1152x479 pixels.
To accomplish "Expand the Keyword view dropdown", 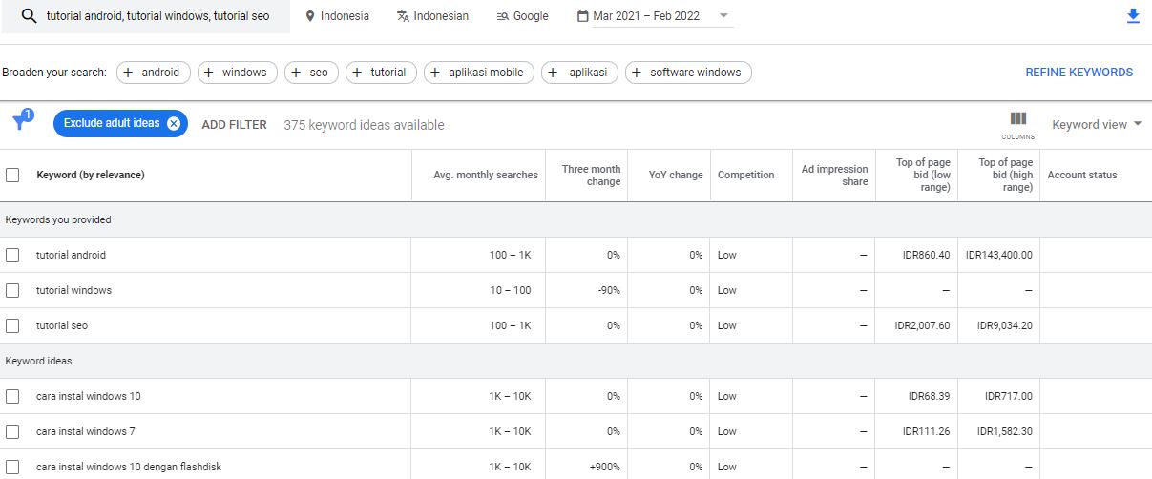I will click(1097, 125).
